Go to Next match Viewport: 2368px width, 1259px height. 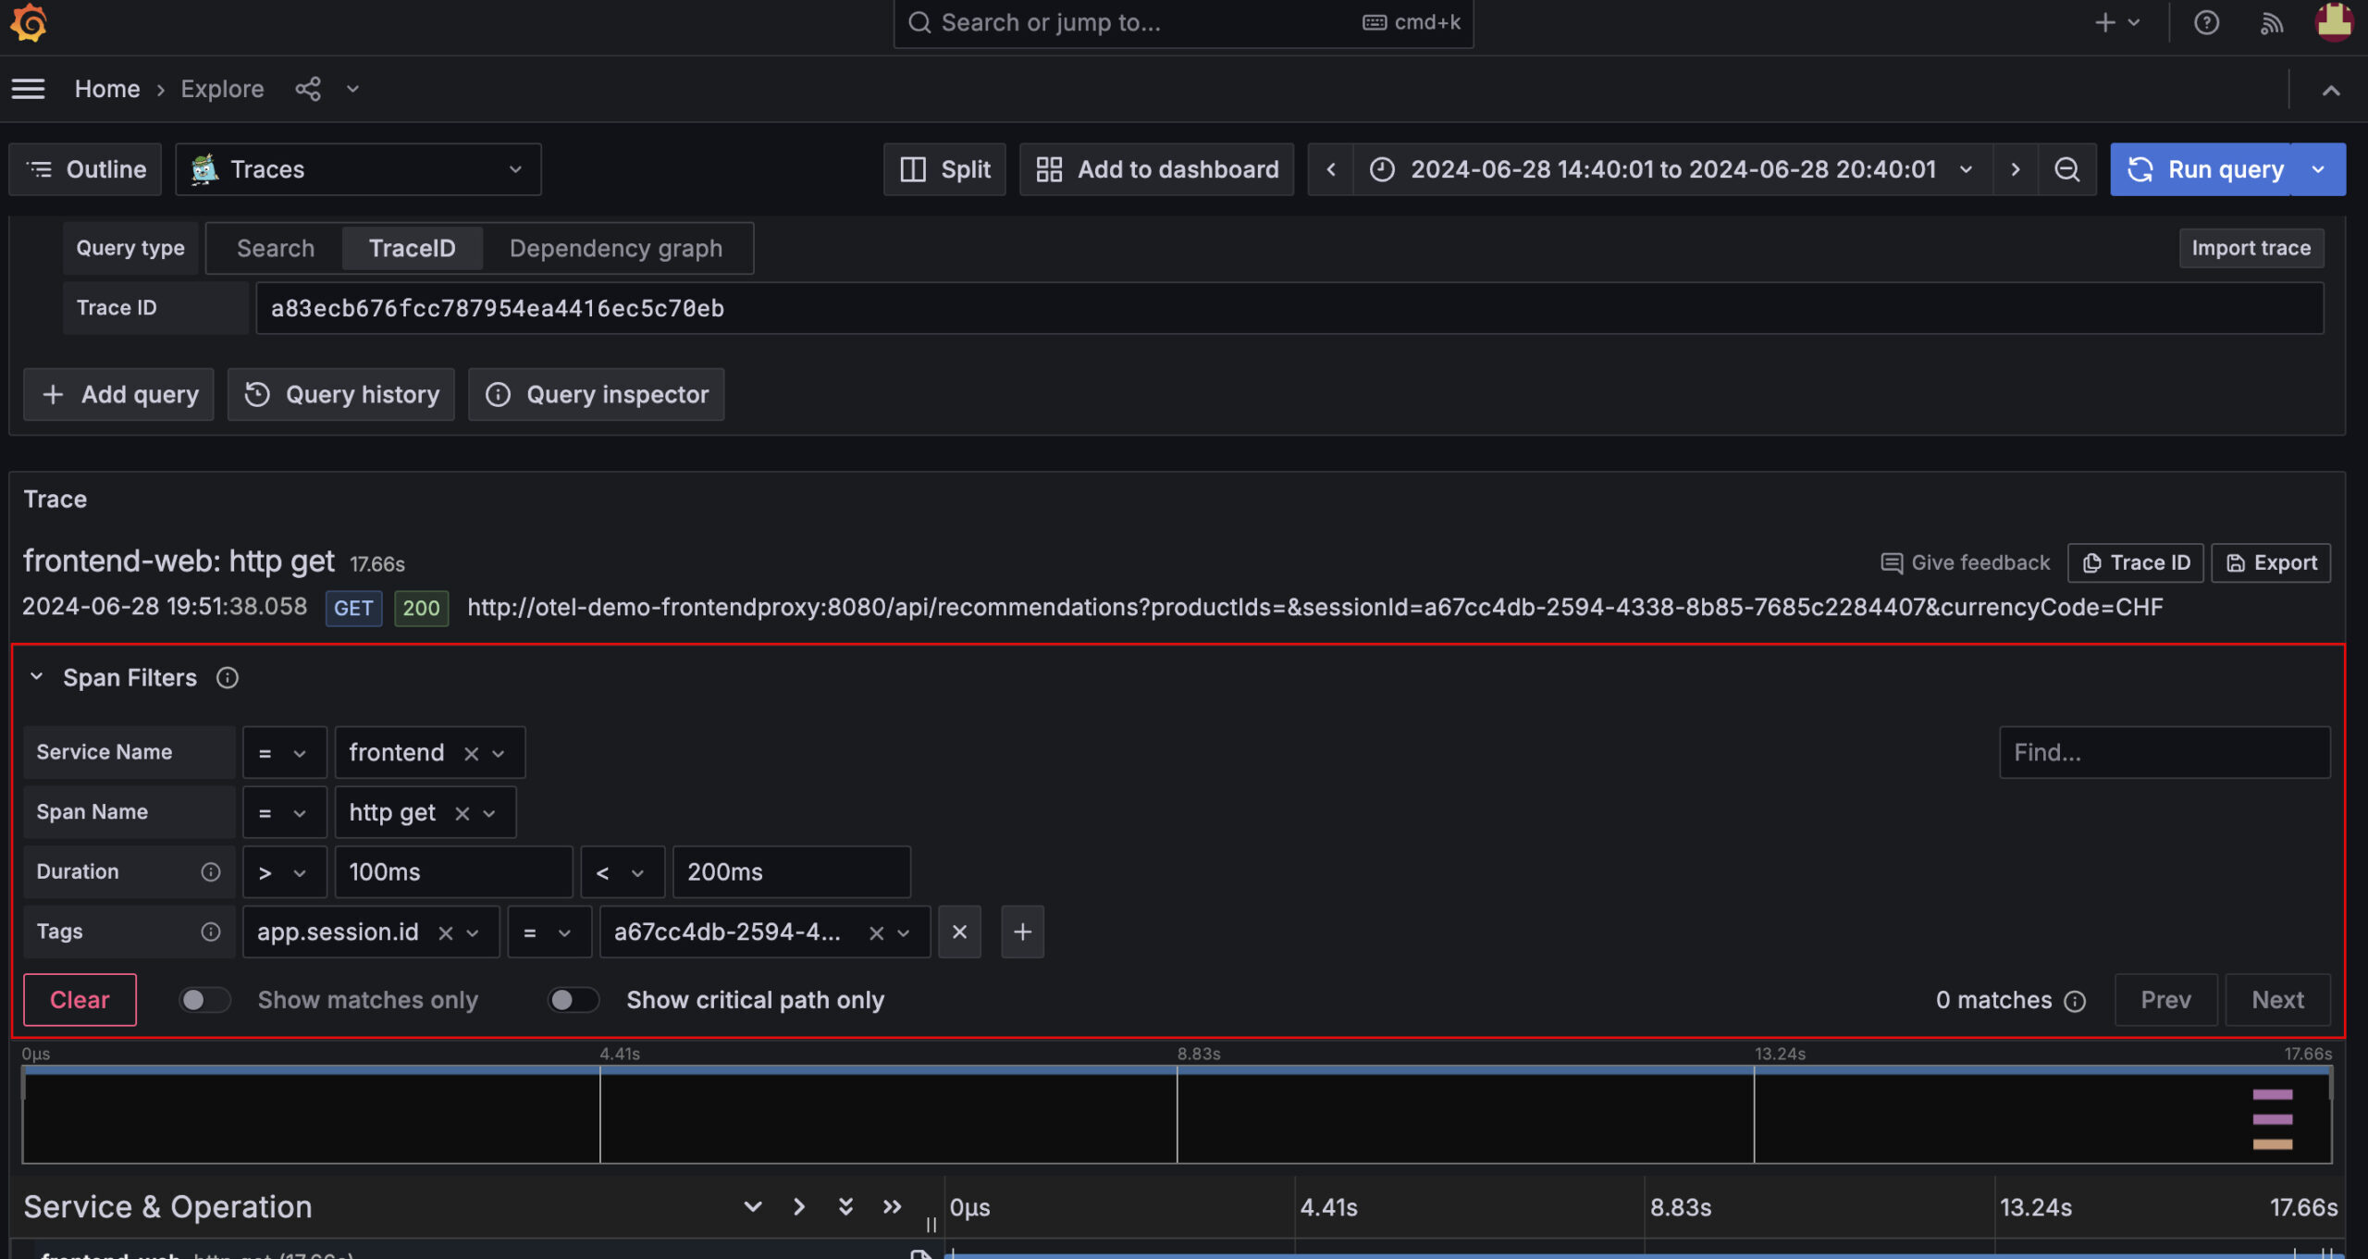pos(2277,999)
